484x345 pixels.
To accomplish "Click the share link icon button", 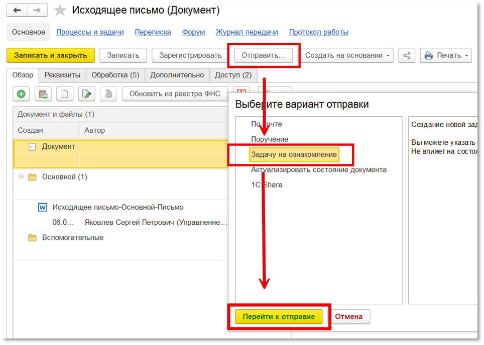I will [407, 56].
